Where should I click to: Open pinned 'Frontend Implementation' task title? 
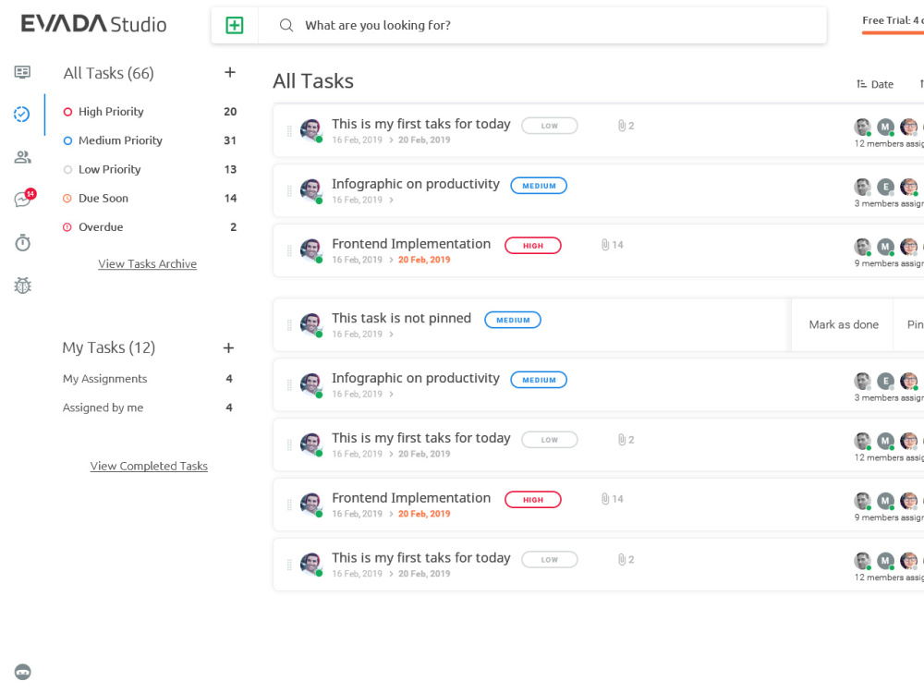pos(411,244)
